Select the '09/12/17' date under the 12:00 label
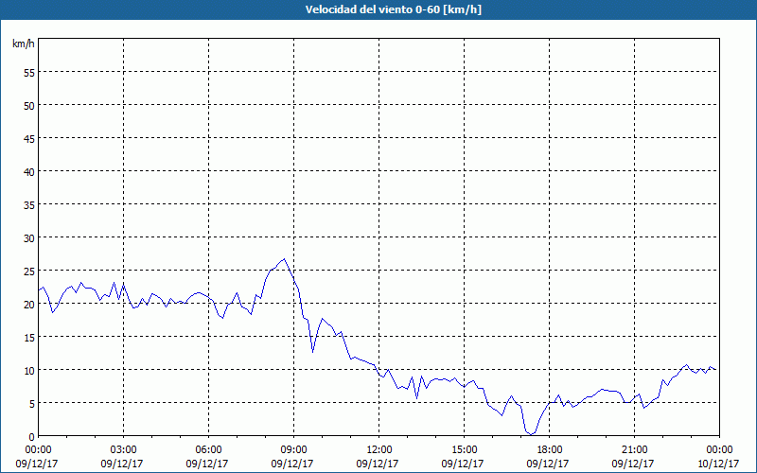This screenshot has width=757, height=473. pyautogui.click(x=378, y=464)
